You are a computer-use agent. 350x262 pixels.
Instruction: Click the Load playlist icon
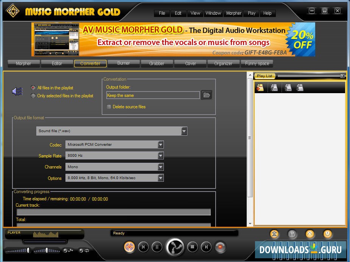(288, 87)
